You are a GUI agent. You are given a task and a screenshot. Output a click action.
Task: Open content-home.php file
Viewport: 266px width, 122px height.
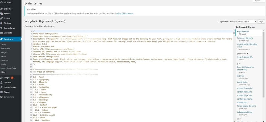pos(245,88)
